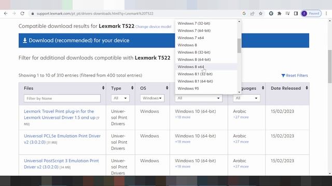Expand +18 more in PostScript 3 row
Image resolution: width=332 pixels, height=186 pixels.
pyautogui.click(x=183, y=166)
